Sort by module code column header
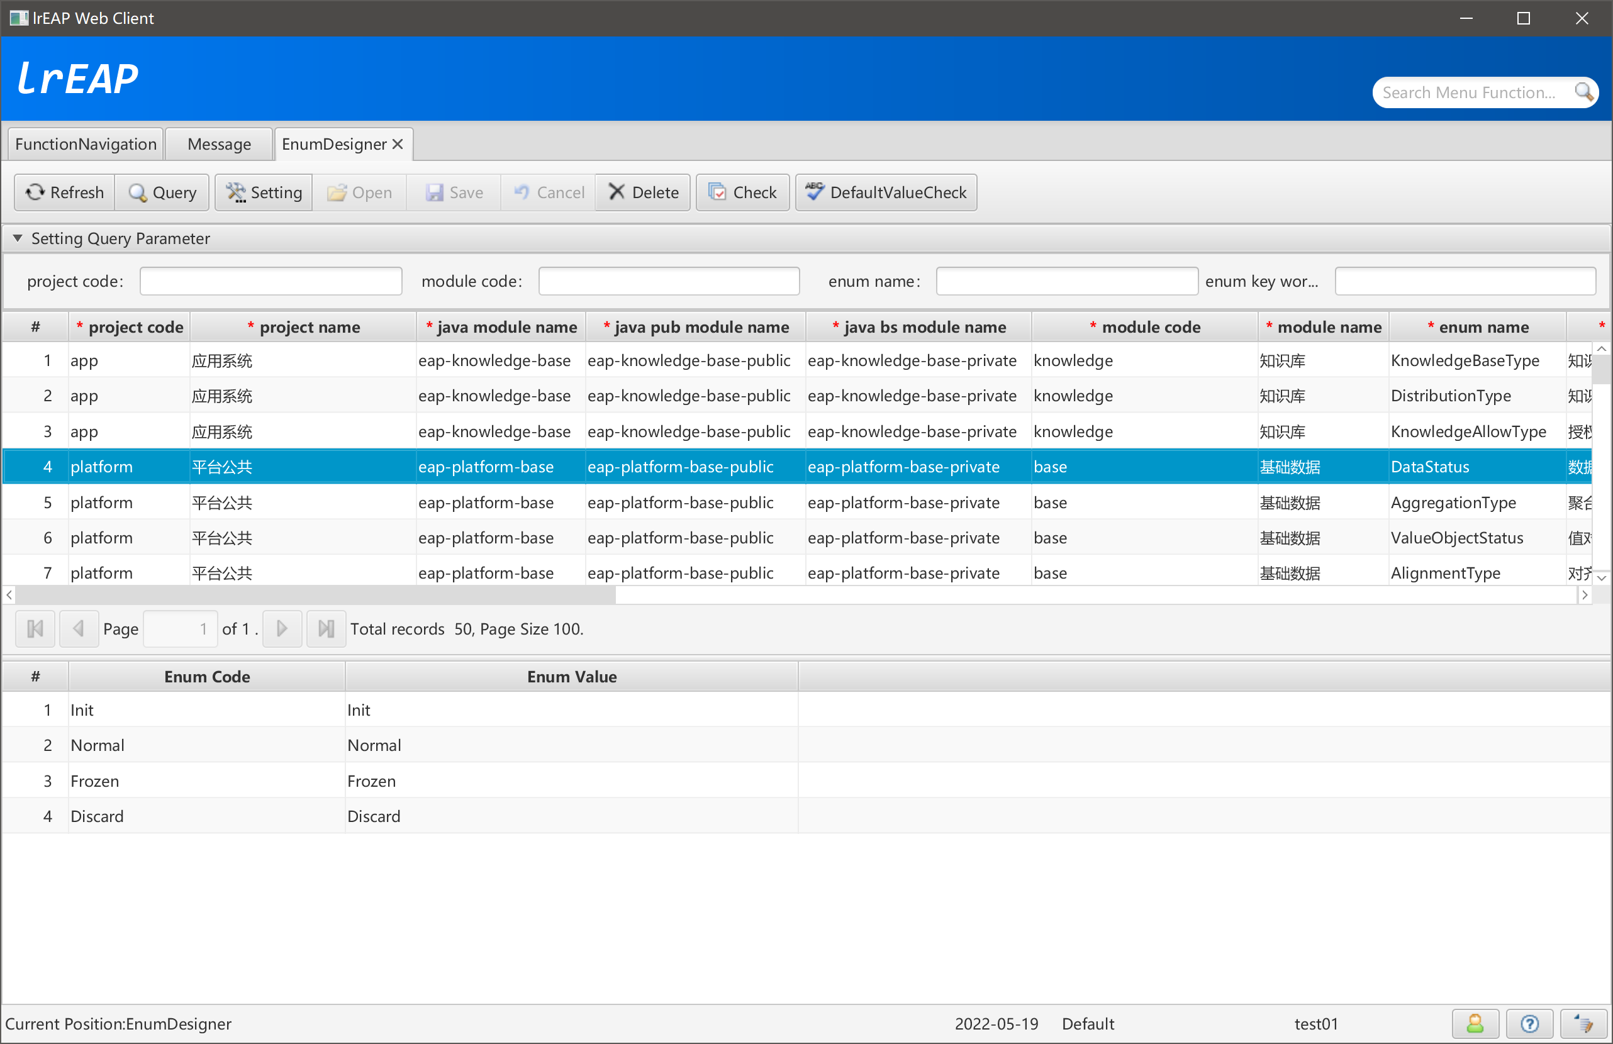This screenshot has height=1044, width=1613. [1144, 327]
